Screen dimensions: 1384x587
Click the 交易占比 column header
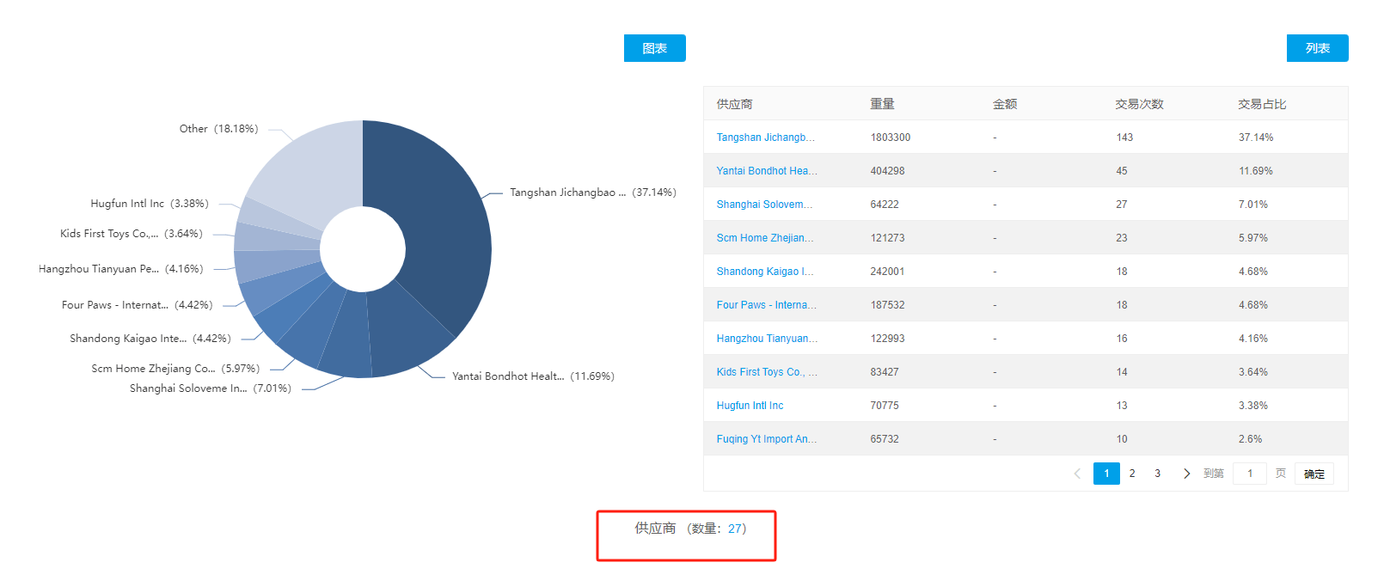(x=1262, y=104)
